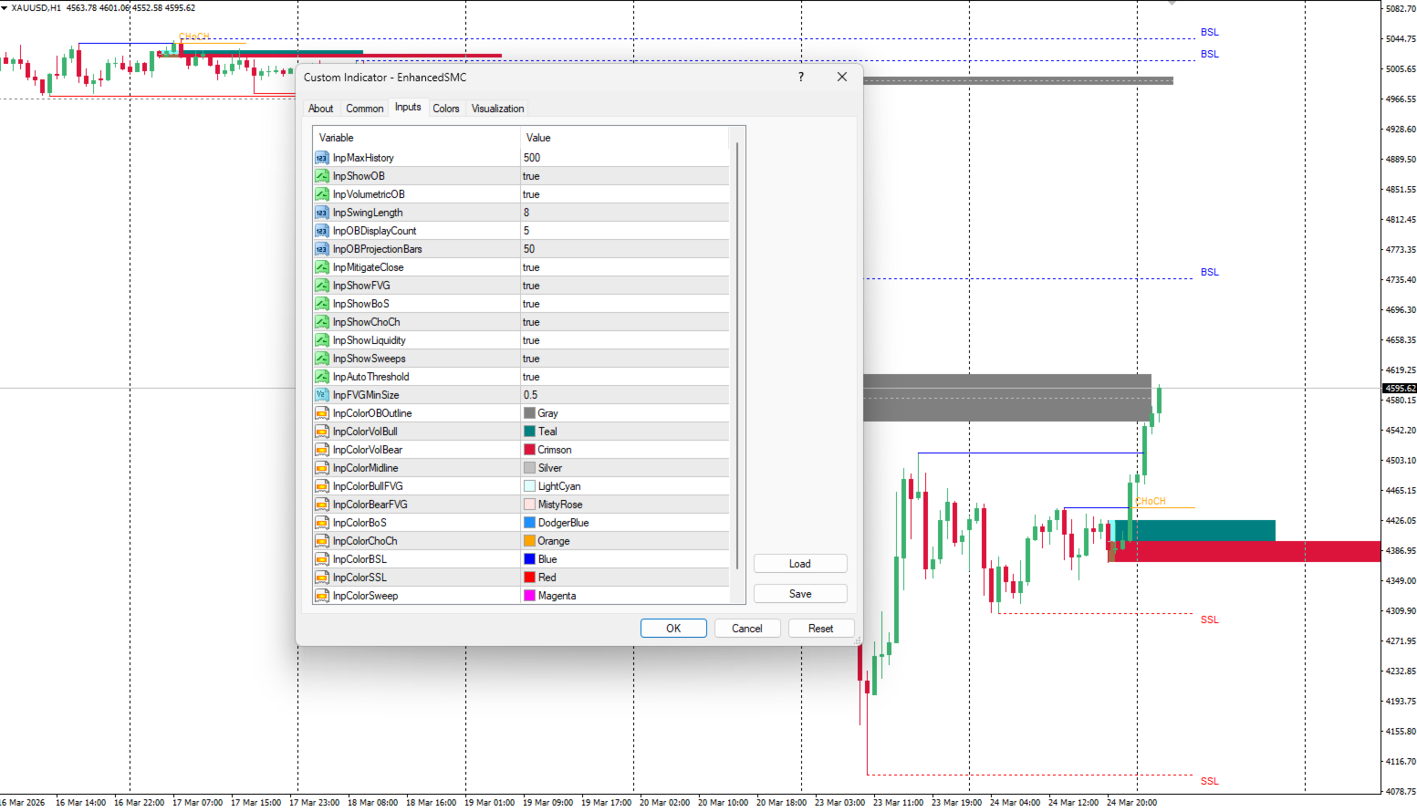Save the current inputs as preset
1417x812 pixels.
coord(800,594)
